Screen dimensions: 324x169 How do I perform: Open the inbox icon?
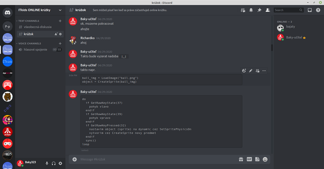310,10
